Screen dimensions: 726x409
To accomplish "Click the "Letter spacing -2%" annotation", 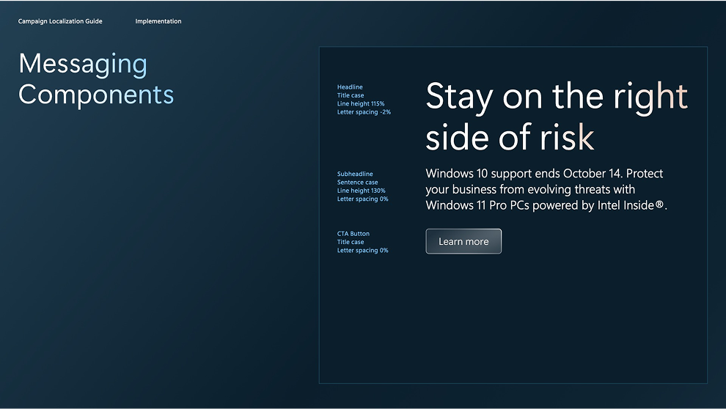I will click(x=364, y=112).
